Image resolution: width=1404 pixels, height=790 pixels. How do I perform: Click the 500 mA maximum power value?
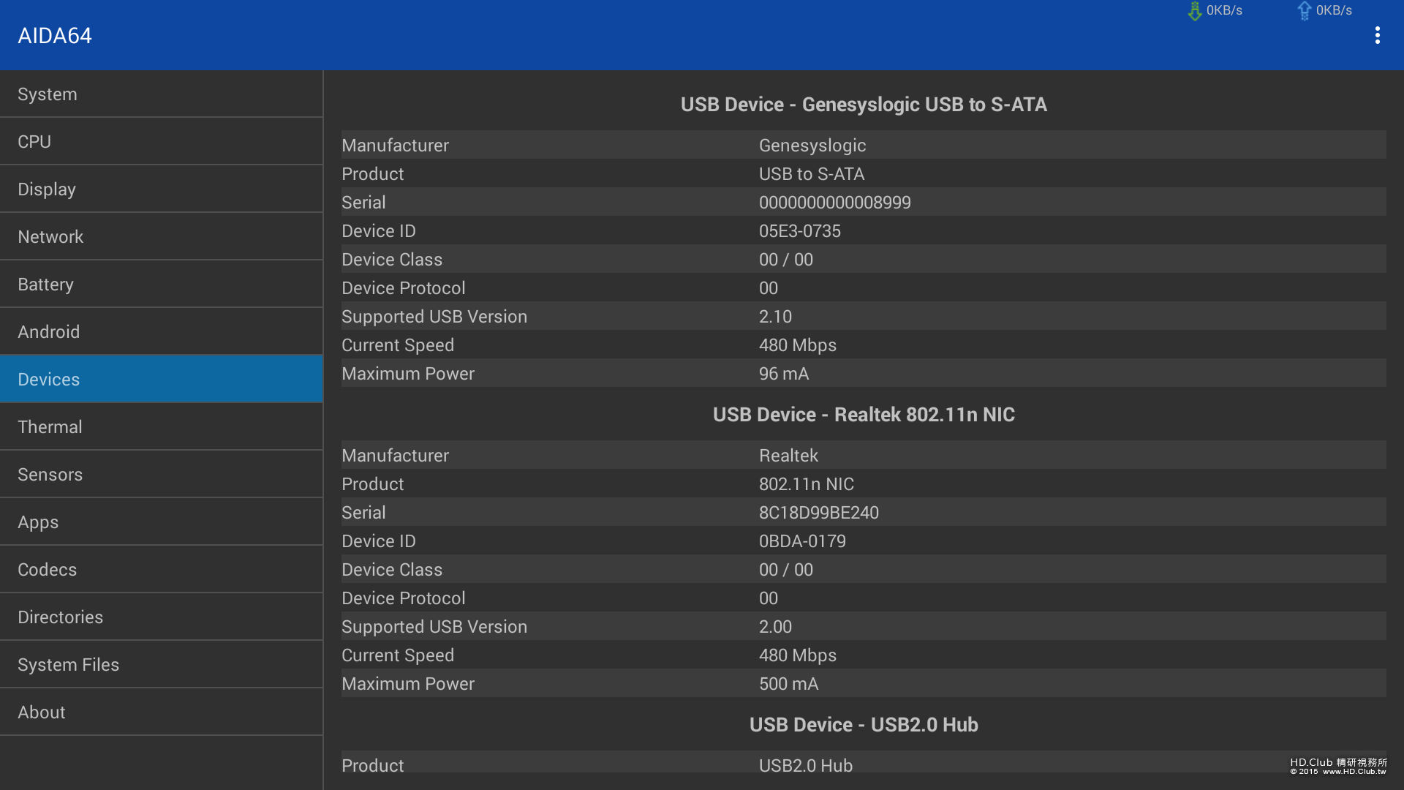pyautogui.click(x=788, y=684)
